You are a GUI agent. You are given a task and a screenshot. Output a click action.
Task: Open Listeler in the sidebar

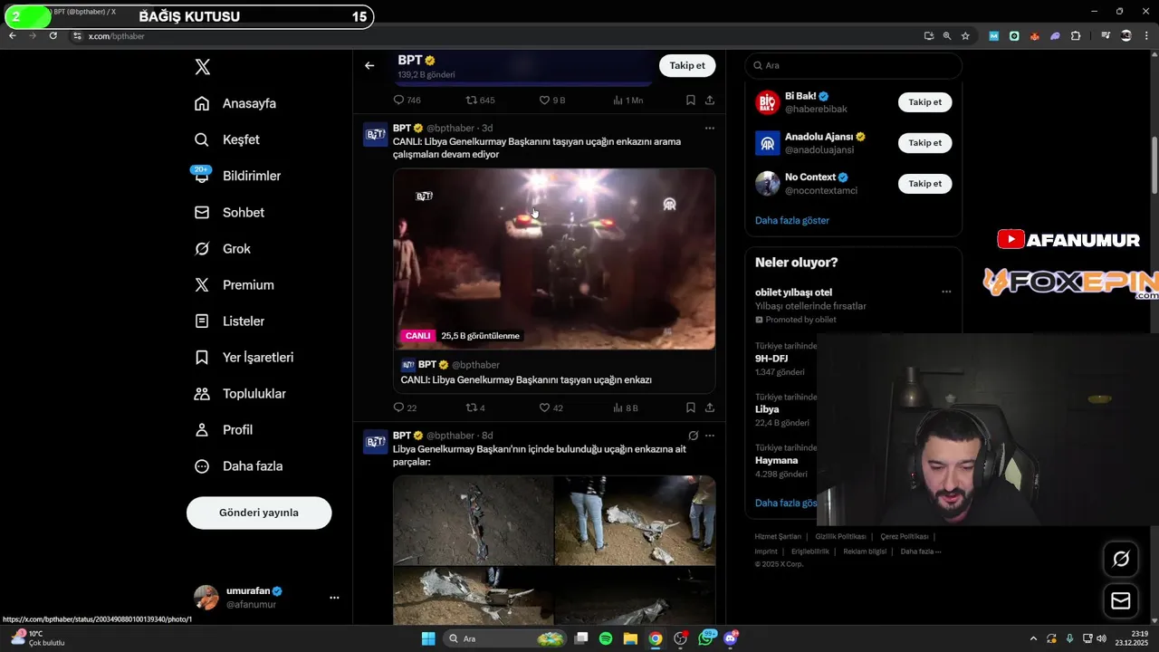(230, 321)
